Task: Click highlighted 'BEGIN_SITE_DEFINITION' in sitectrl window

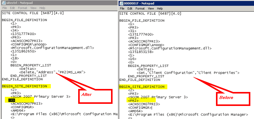Action: tap(24, 86)
